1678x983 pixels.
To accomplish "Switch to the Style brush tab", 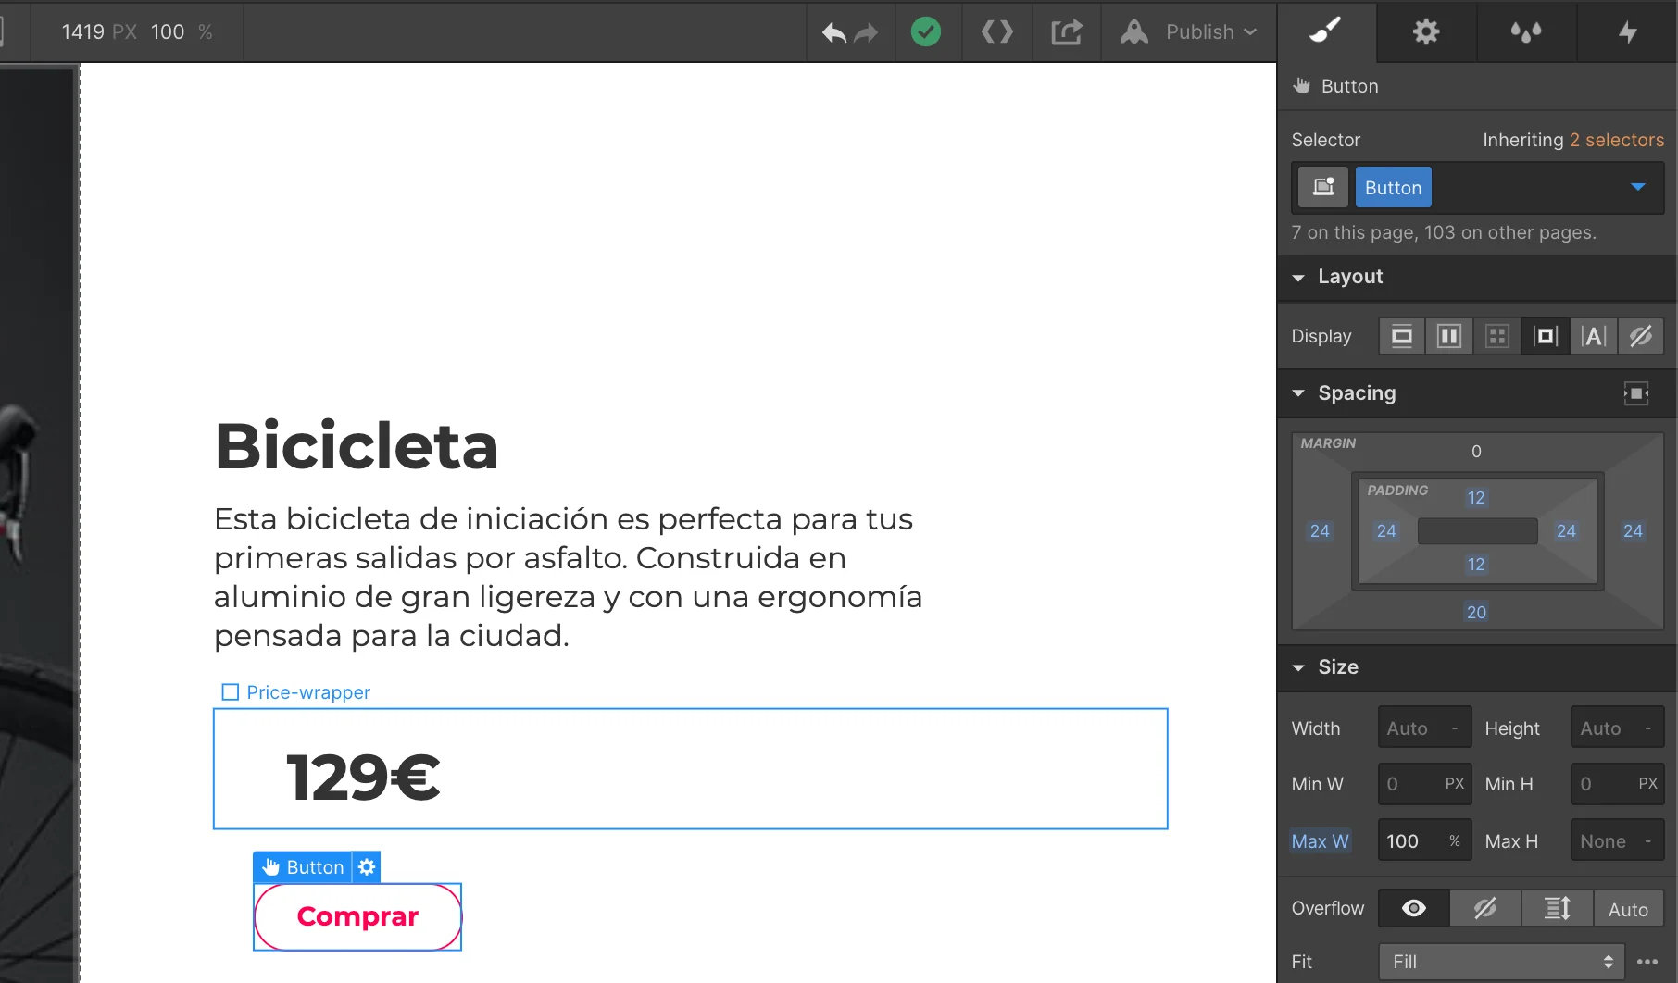I will pos(1325,32).
